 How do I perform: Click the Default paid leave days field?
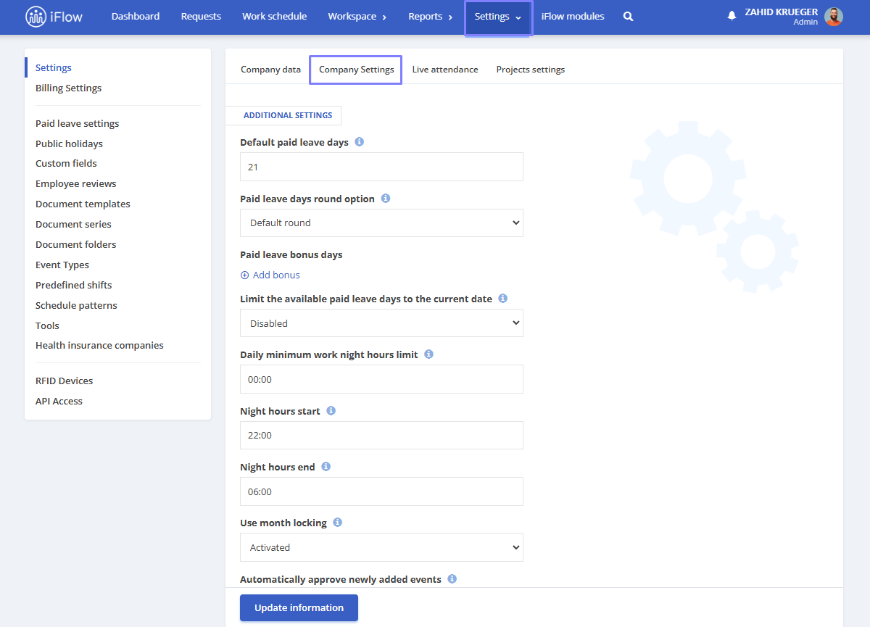[381, 167]
